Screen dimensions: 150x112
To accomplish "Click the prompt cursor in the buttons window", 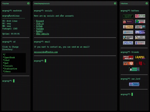I will point(132,94).
